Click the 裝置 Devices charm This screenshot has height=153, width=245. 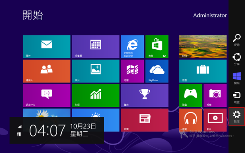(237, 98)
